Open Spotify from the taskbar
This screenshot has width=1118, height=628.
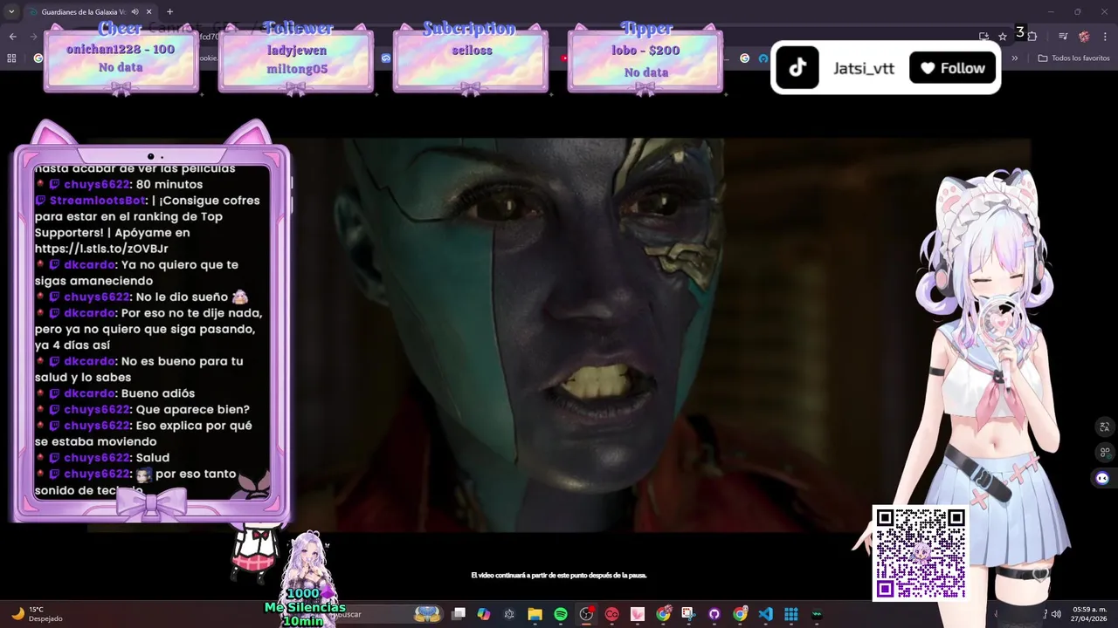click(x=561, y=614)
